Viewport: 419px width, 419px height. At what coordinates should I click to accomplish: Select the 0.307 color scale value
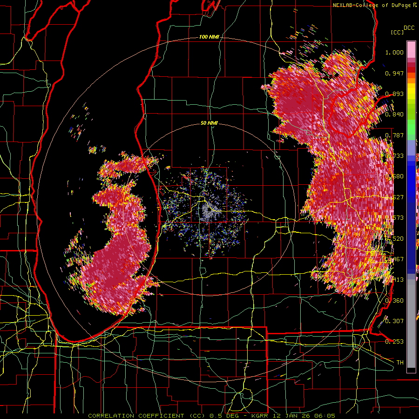coord(394,321)
